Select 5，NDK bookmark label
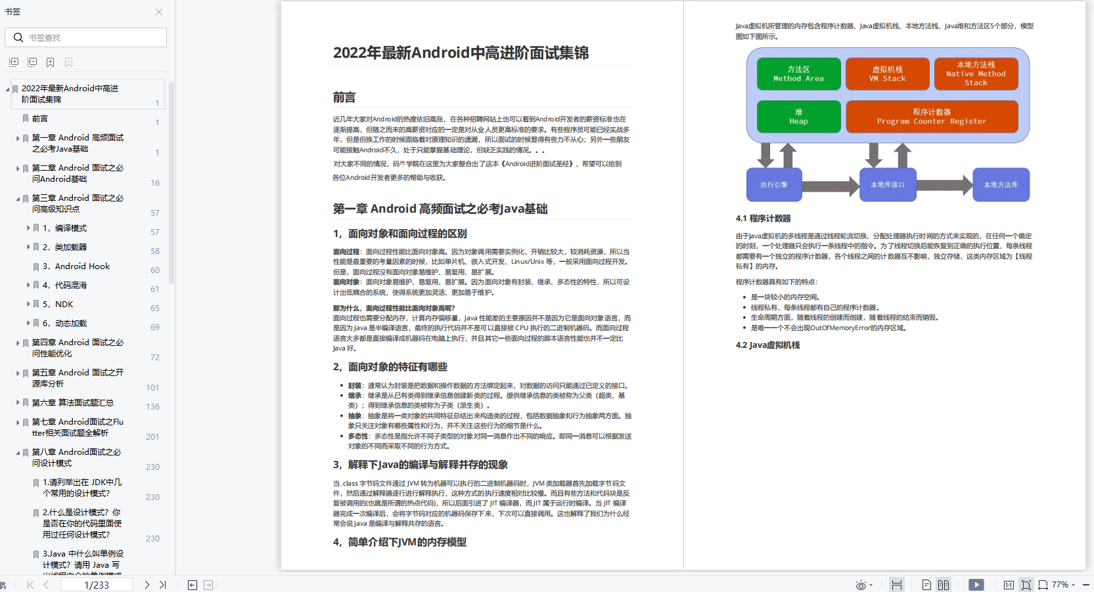The image size is (1094, 592). 58,305
